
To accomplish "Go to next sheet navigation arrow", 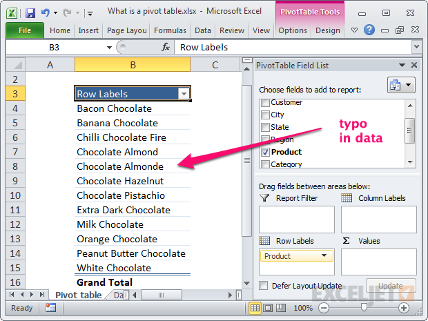I will [x=32, y=295].
